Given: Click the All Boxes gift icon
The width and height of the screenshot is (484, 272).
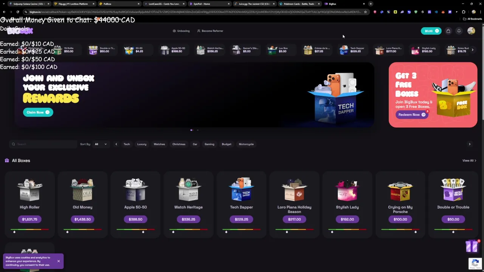Looking at the screenshot, I should tap(7, 161).
